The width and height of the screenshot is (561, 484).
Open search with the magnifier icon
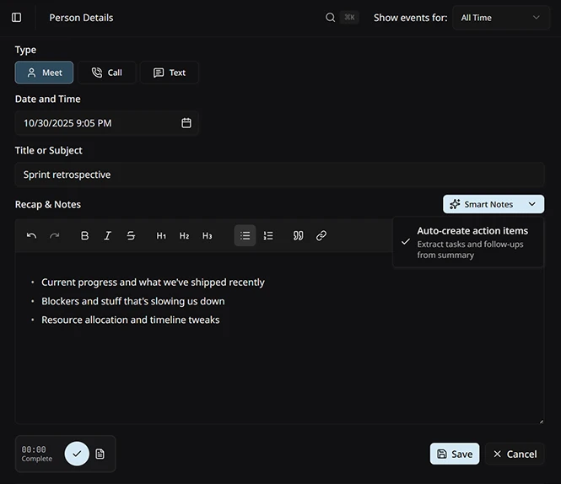coord(330,18)
